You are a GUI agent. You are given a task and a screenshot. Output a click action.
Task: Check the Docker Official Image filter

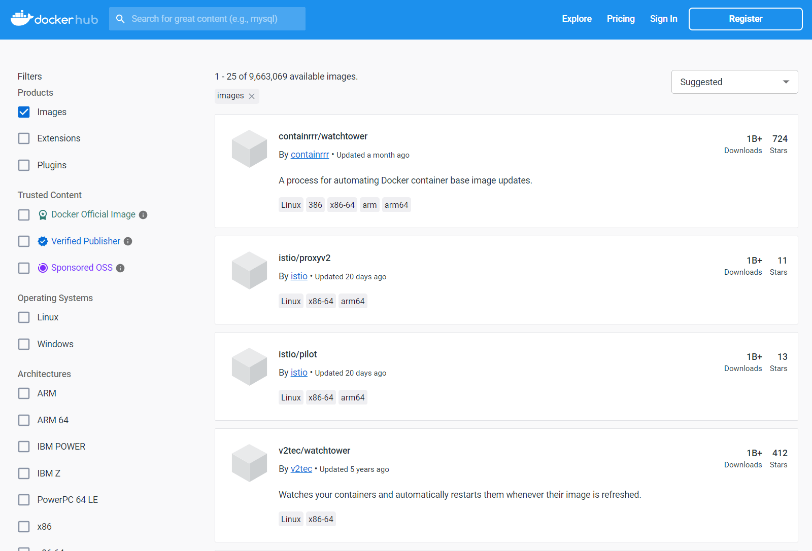[x=24, y=215]
